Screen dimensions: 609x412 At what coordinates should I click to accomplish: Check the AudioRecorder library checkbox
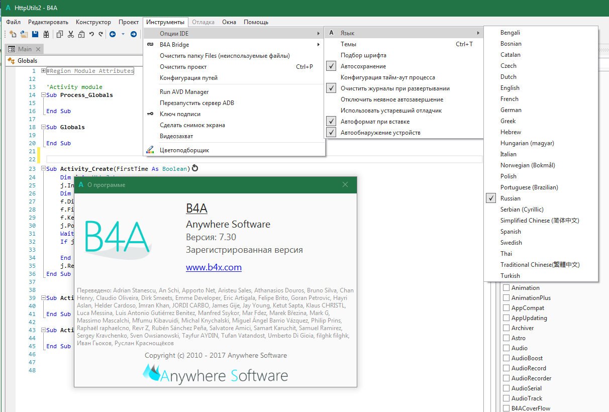pyautogui.click(x=506, y=378)
